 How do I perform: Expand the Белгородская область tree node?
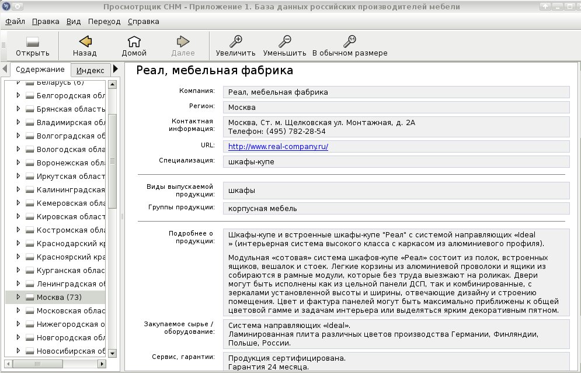pos(18,95)
